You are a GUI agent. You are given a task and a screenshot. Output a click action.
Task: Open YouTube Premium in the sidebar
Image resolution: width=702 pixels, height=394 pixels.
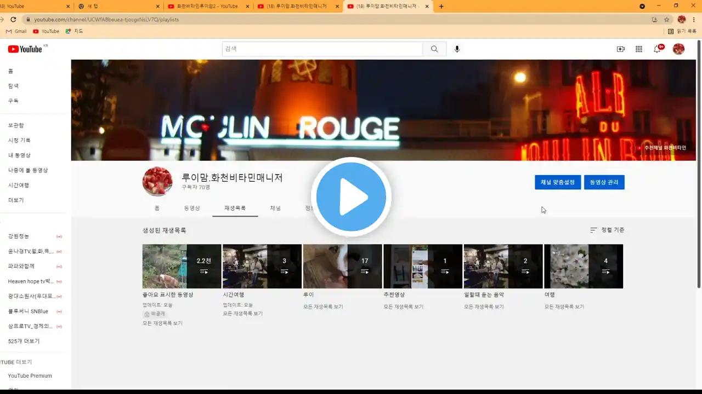click(30, 376)
